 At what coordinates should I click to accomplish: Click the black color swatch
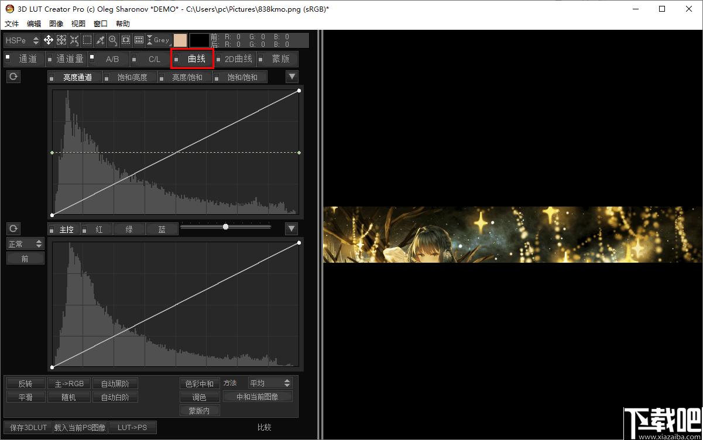pos(200,40)
